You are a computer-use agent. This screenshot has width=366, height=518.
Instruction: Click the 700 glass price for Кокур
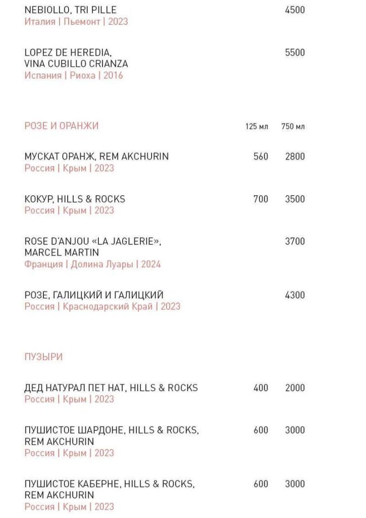point(261,199)
